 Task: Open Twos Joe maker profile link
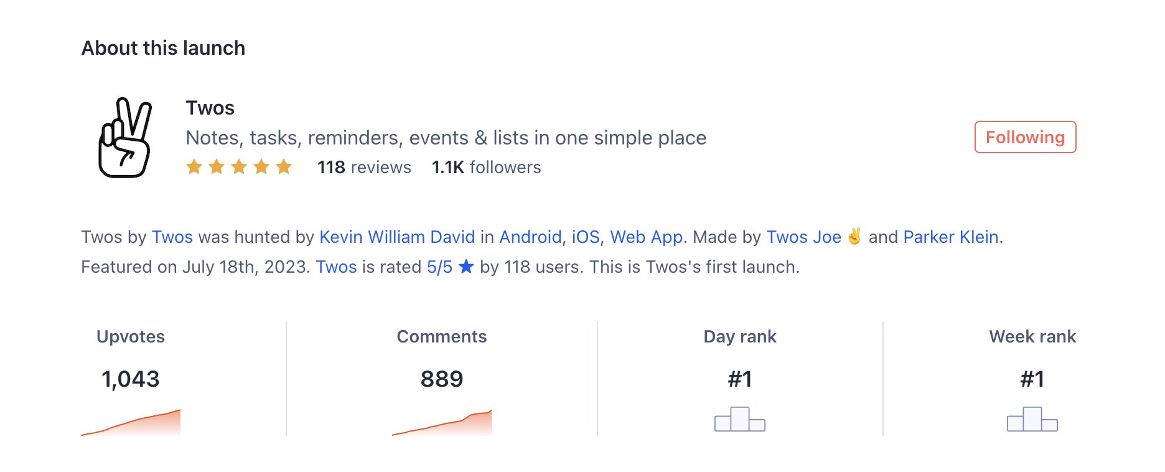click(x=803, y=237)
